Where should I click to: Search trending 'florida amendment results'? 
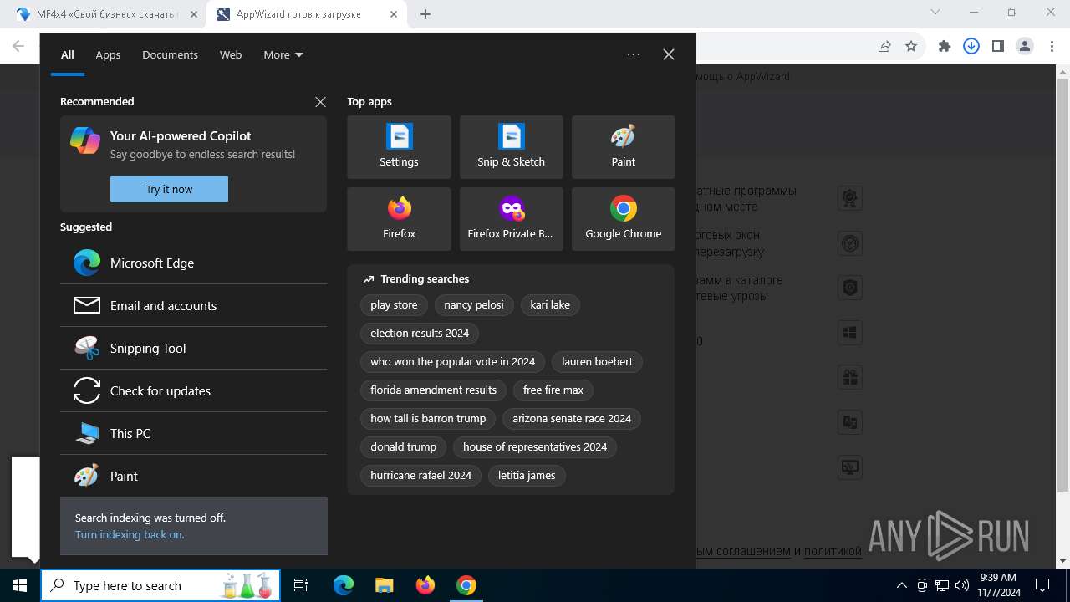click(434, 390)
